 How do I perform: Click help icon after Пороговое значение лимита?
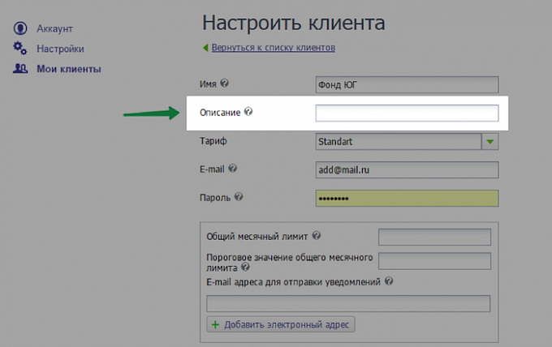[245, 267]
